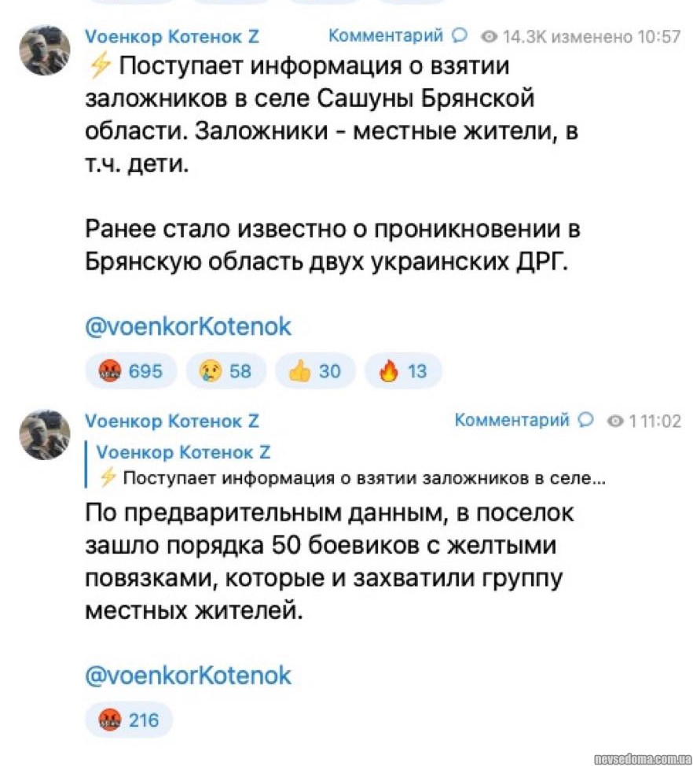Open the first post's channel avatar

coord(44,50)
